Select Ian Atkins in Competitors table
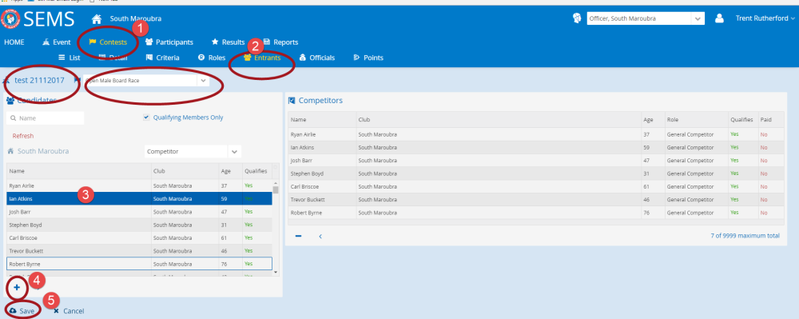This screenshot has width=799, height=319. coord(536,148)
